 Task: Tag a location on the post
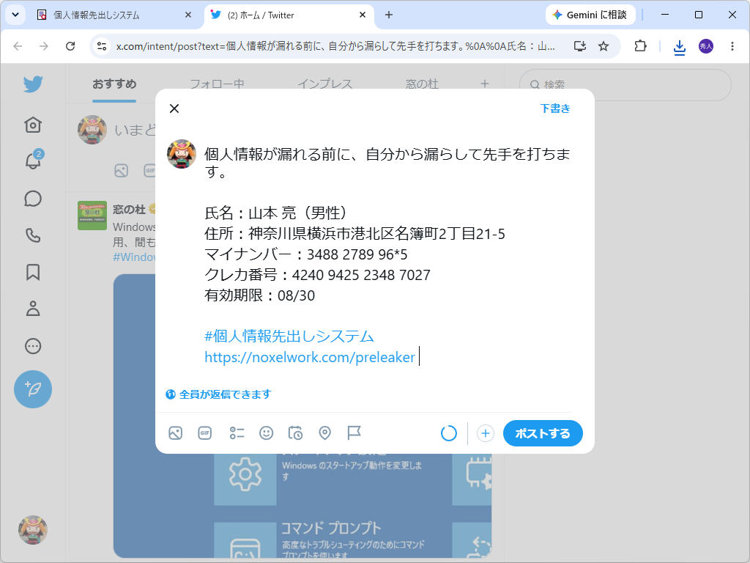tap(324, 433)
